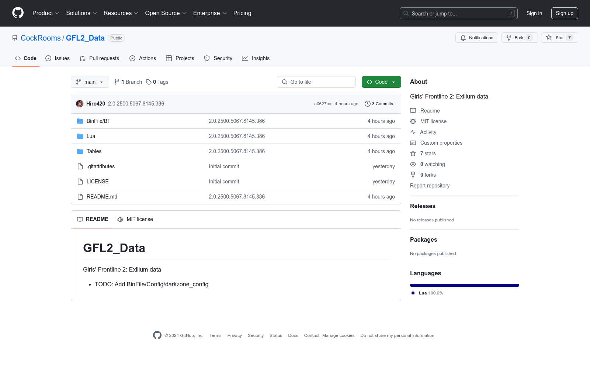Click the search magnifier icon in header

(x=406, y=13)
